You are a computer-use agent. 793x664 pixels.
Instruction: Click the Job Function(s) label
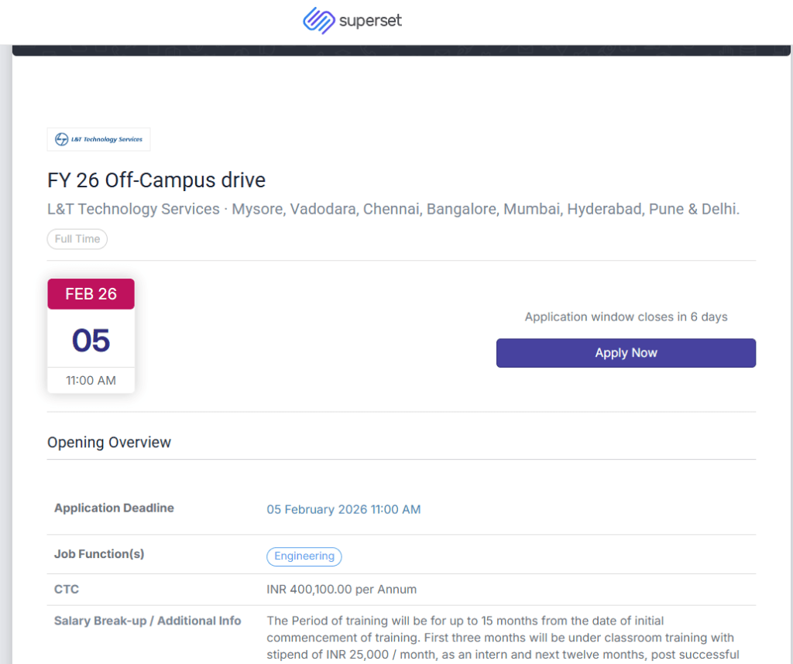coord(99,553)
